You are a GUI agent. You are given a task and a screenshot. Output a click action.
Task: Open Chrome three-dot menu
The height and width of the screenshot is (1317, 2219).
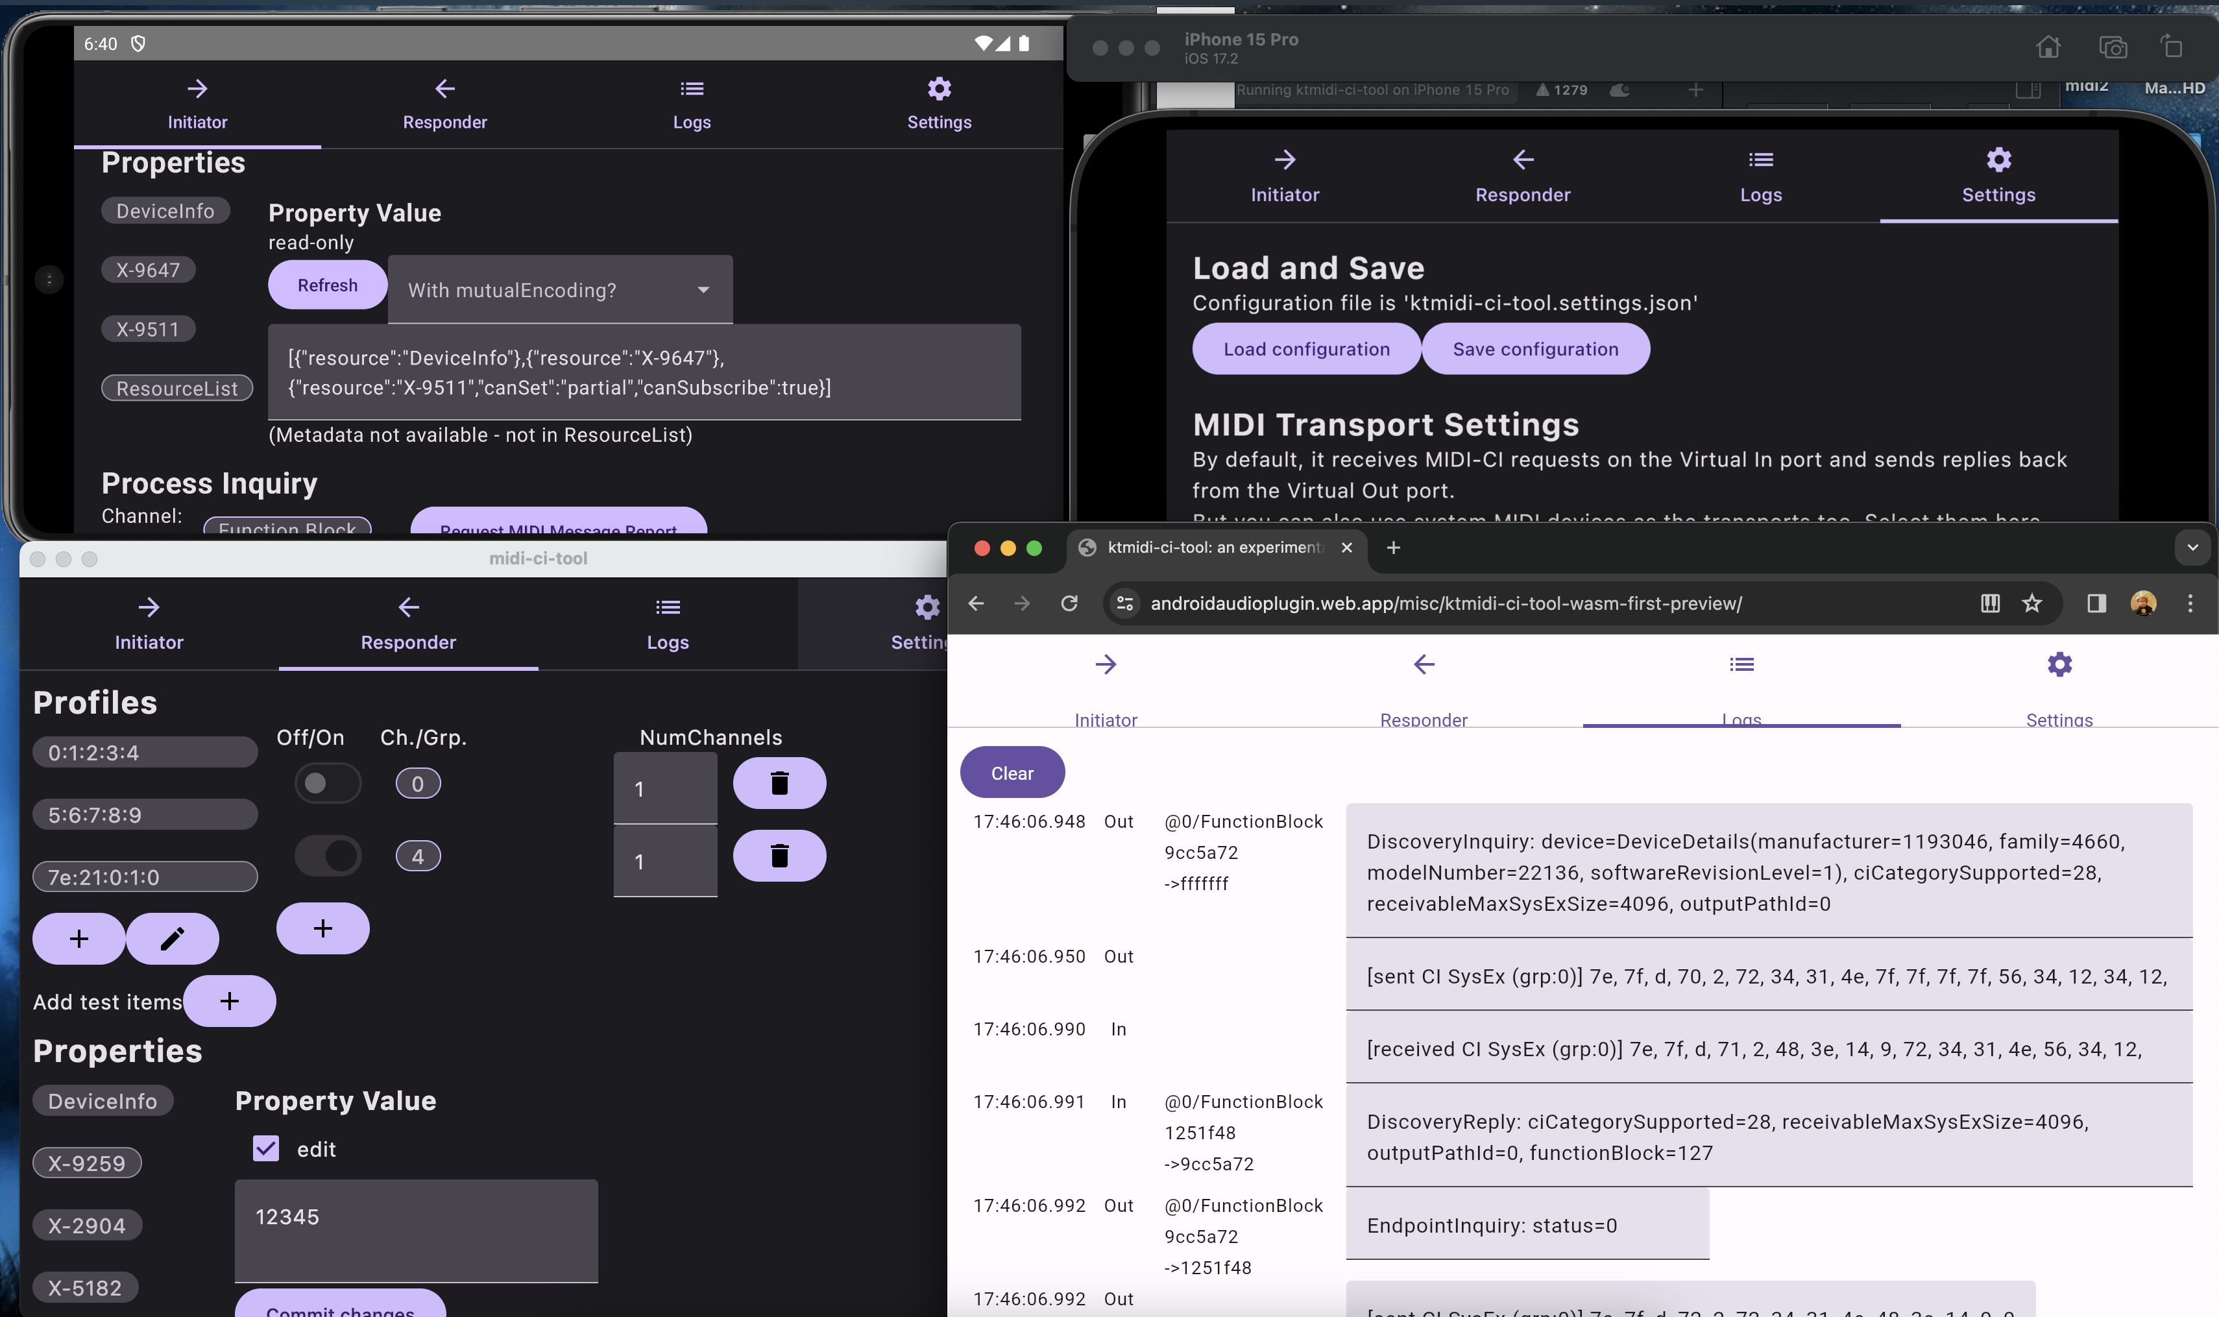[2190, 603]
